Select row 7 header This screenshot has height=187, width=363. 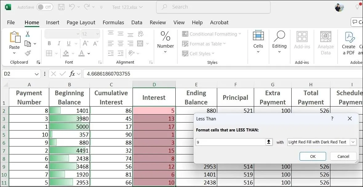tap(5, 150)
